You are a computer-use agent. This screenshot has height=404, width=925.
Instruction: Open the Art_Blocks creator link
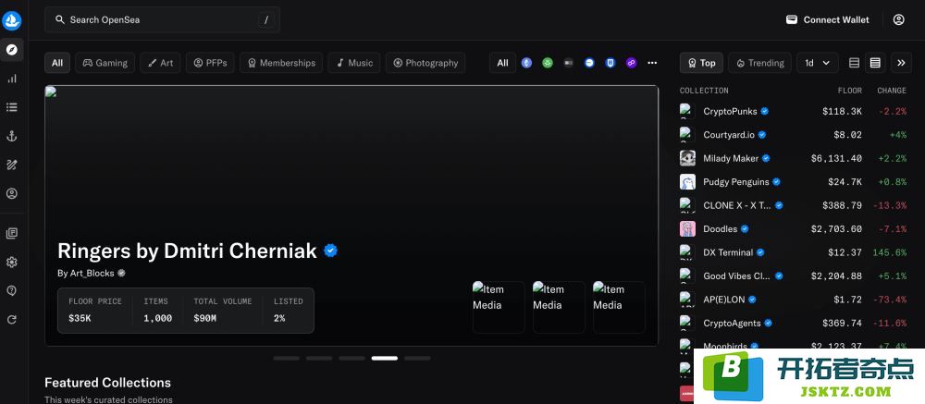point(92,273)
